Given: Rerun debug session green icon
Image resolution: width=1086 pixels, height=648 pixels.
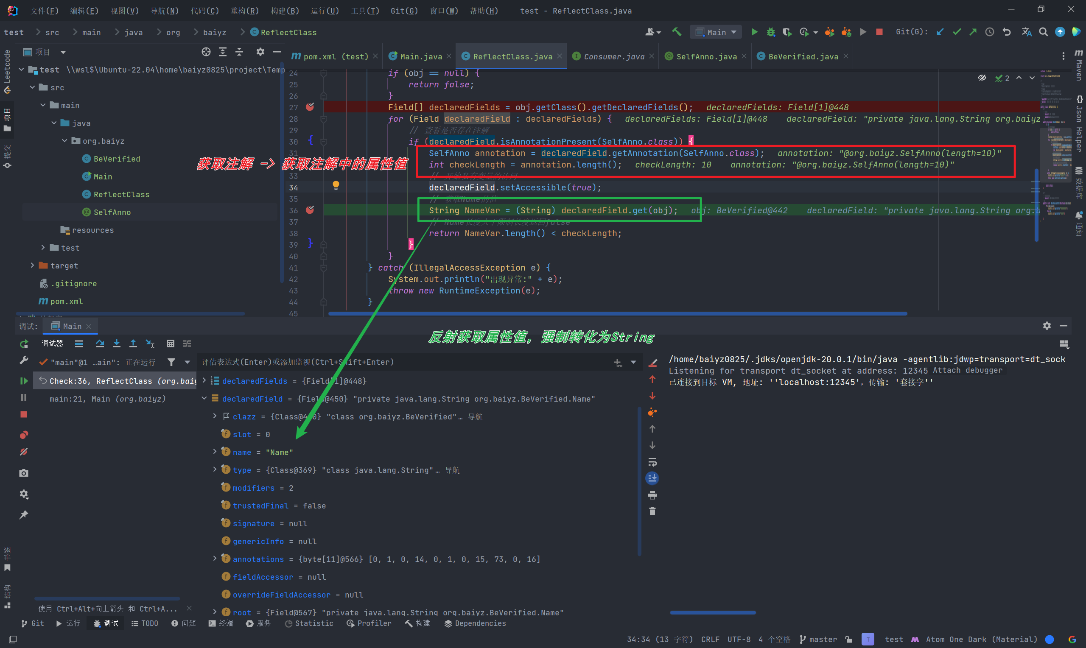Looking at the screenshot, I should click(x=24, y=344).
